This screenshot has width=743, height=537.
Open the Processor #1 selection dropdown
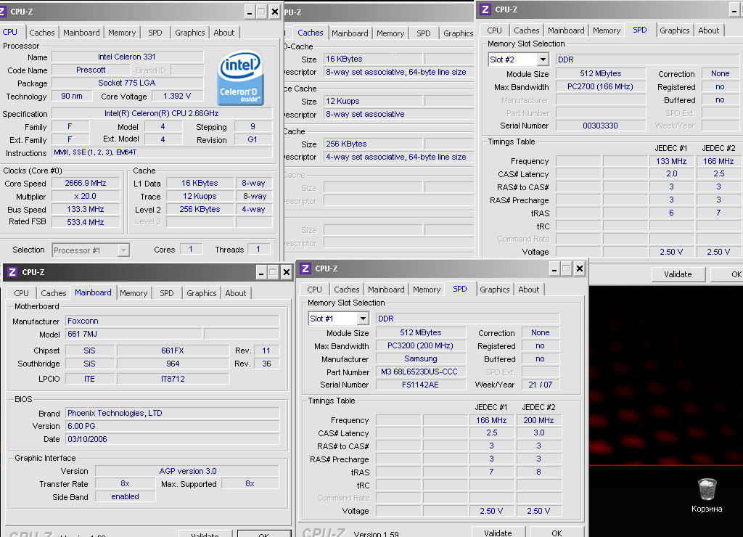pyautogui.click(x=123, y=250)
